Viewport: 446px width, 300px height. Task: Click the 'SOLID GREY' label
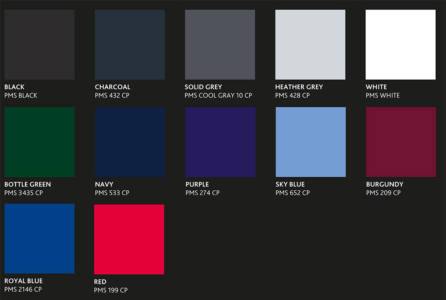[203, 87]
